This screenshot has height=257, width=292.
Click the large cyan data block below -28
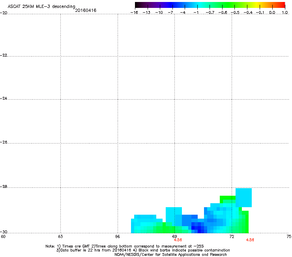pyautogui.click(x=243, y=198)
